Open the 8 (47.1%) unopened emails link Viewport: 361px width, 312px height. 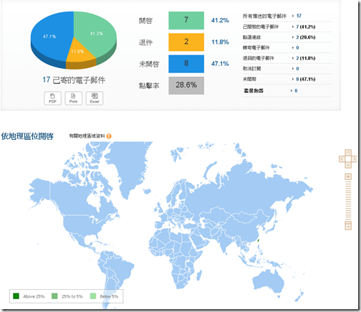pos(306,79)
